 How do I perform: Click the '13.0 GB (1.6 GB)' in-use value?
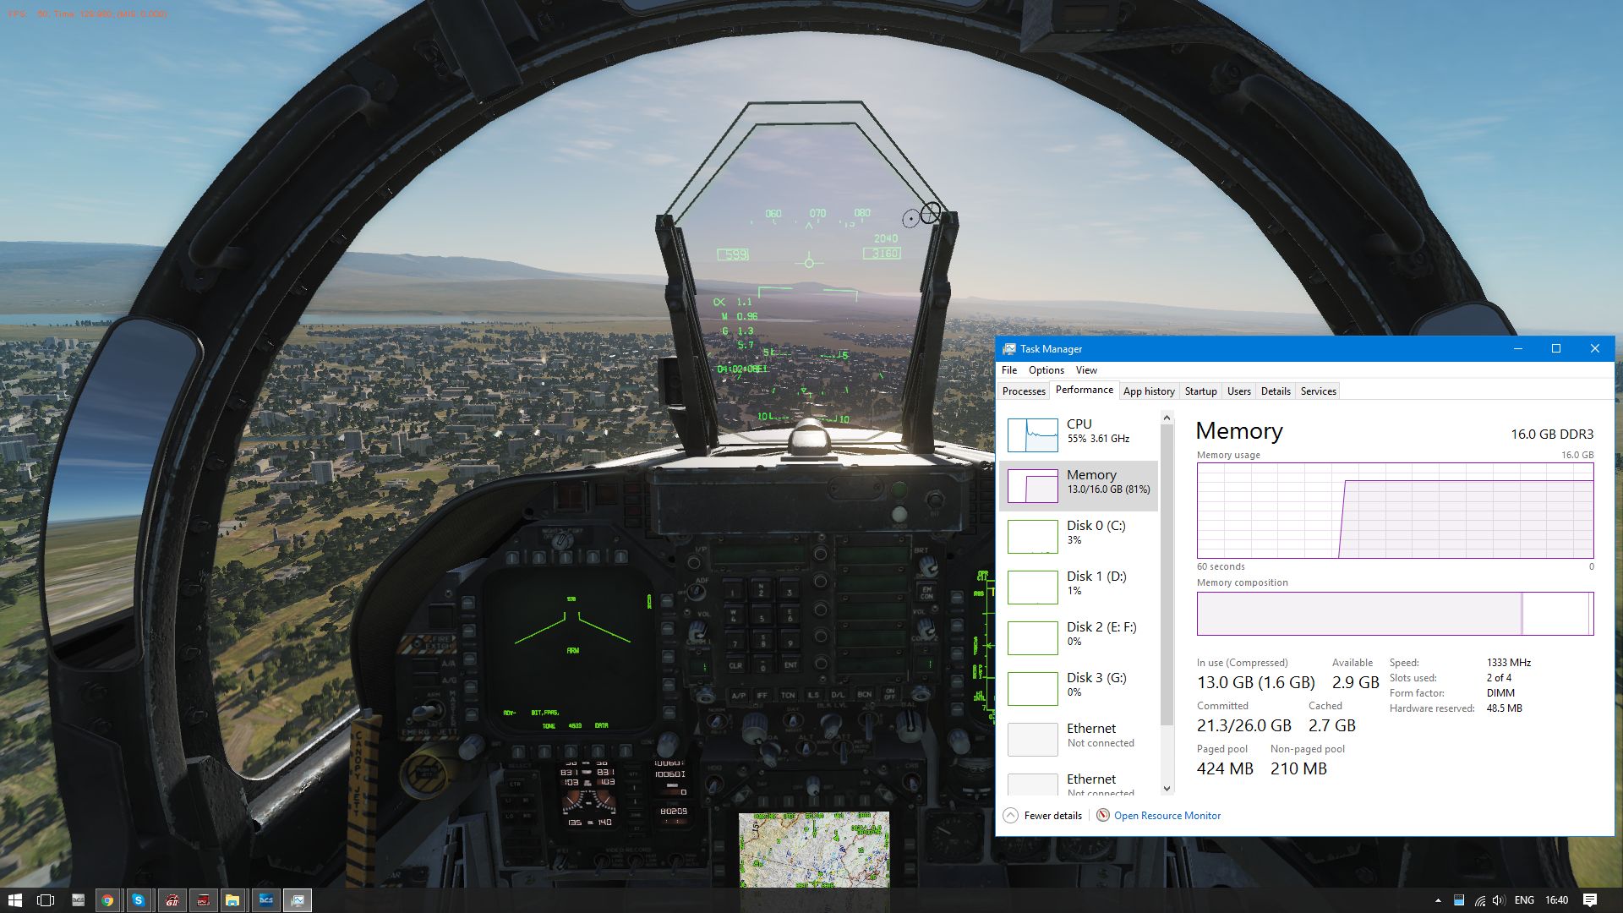point(1255,683)
